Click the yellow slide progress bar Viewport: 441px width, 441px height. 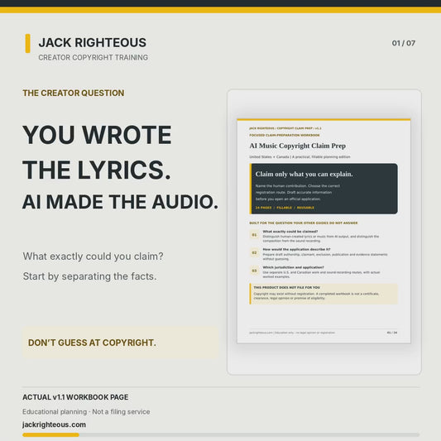pos(50,435)
